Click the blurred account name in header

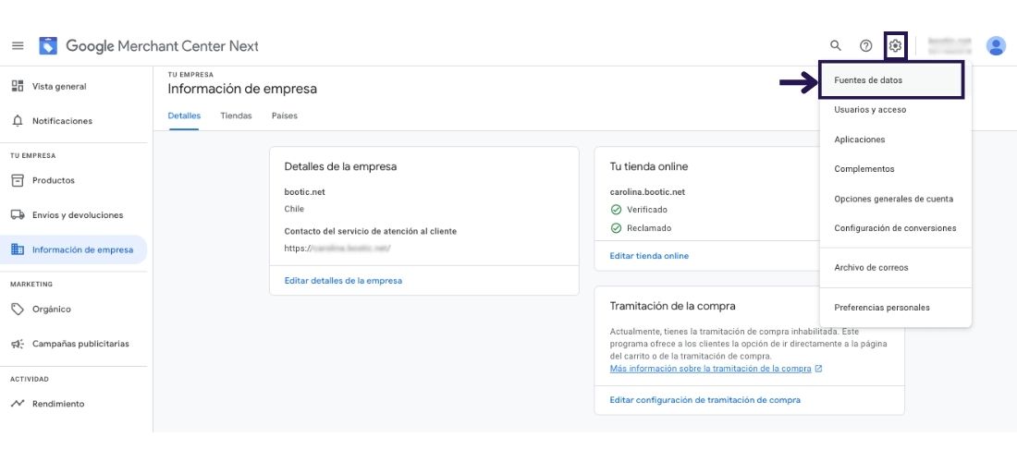point(950,45)
